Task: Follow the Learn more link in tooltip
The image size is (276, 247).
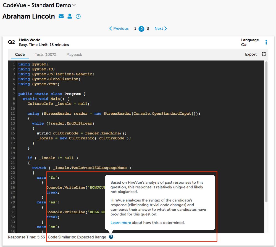Action: (x=120, y=223)
